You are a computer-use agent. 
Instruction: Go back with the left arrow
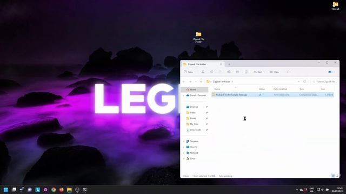184,81
